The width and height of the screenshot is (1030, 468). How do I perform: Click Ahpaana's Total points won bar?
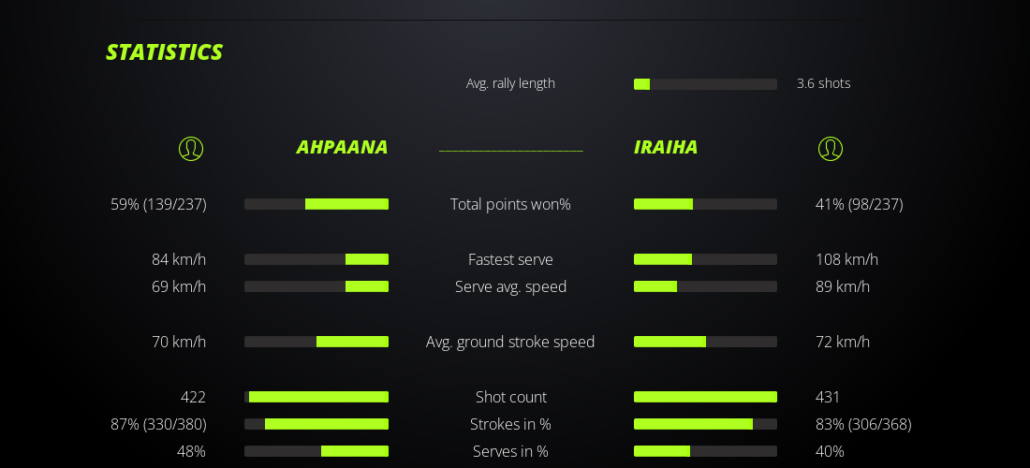click(x=316, y=204)
